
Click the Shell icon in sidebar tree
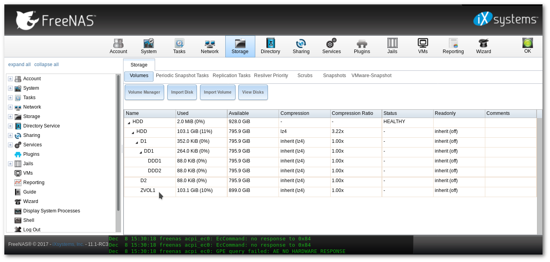[x=18, y=220]
